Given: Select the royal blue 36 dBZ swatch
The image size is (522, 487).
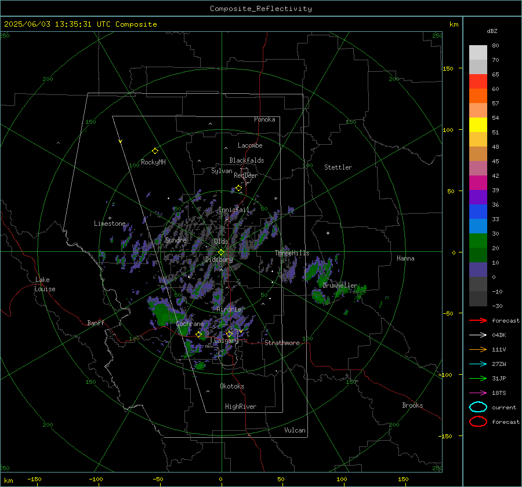Looking at the screenshot, I should tap(478, 211).
